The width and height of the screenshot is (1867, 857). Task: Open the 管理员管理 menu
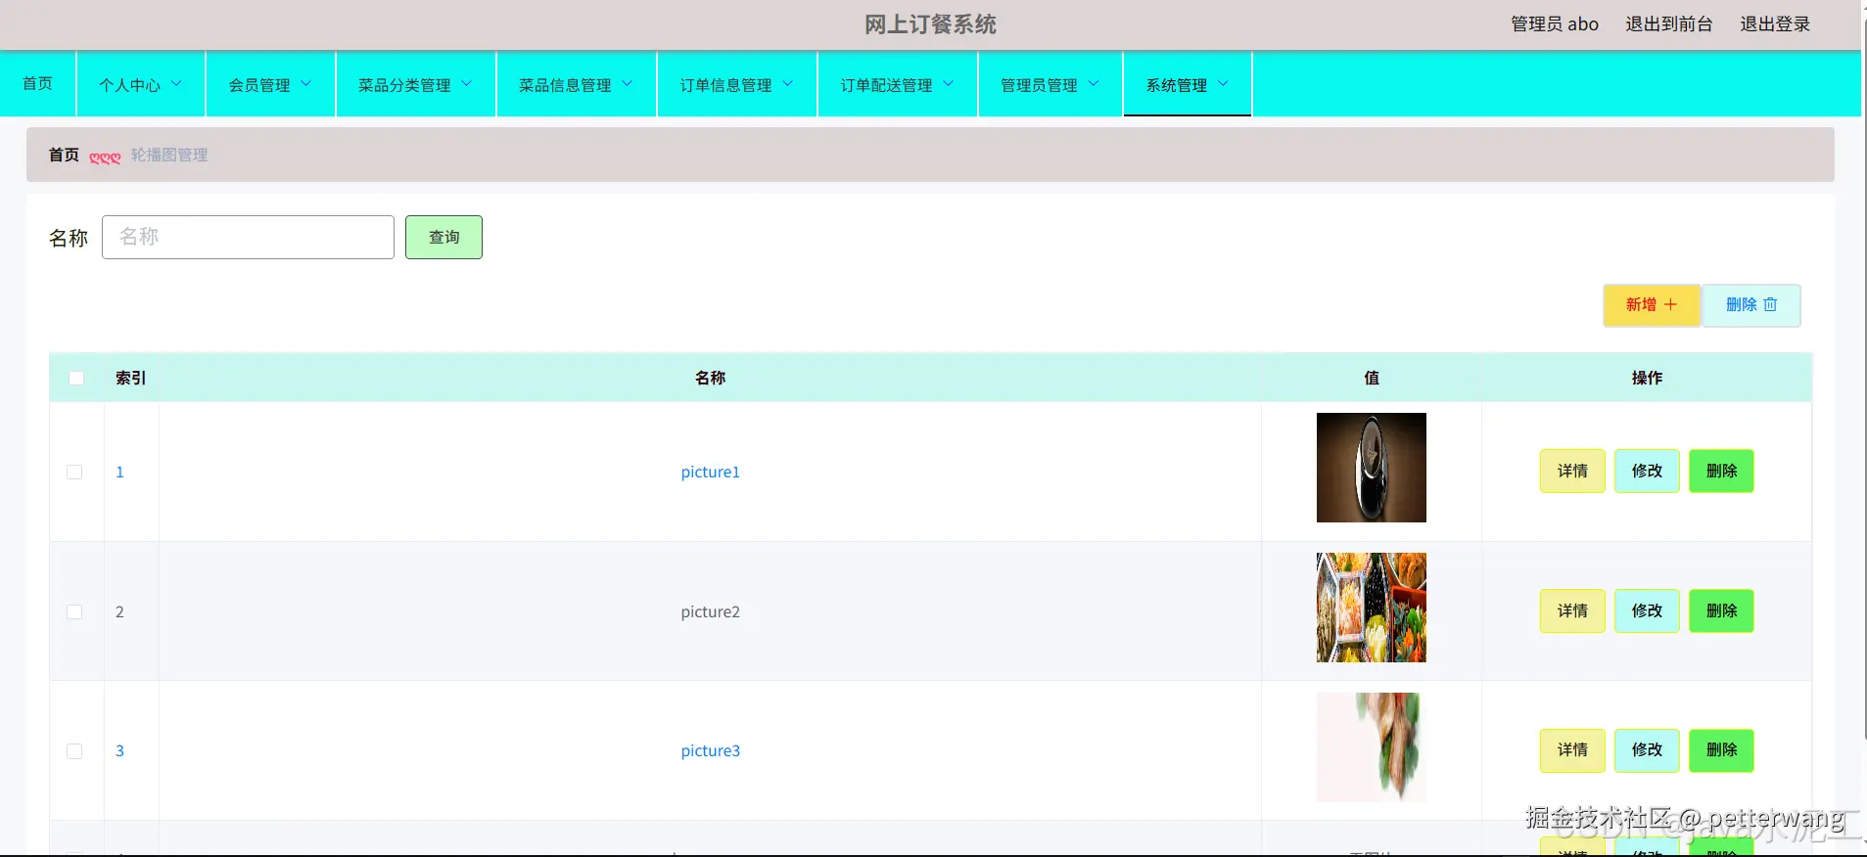pos(1050,84)
